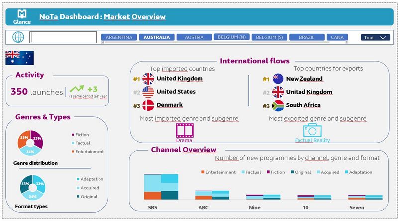Screen dimensions: 398x221
Task: Click the Channel Overview heading
Action: 184,150
